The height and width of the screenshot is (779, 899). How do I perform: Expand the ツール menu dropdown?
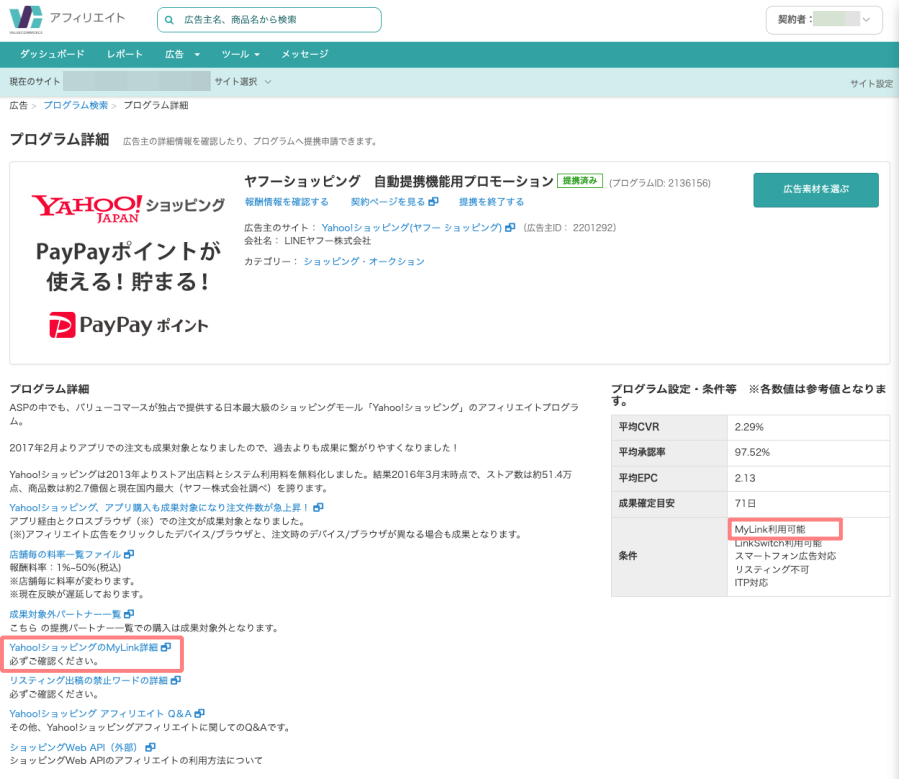(x=240, y=54)
